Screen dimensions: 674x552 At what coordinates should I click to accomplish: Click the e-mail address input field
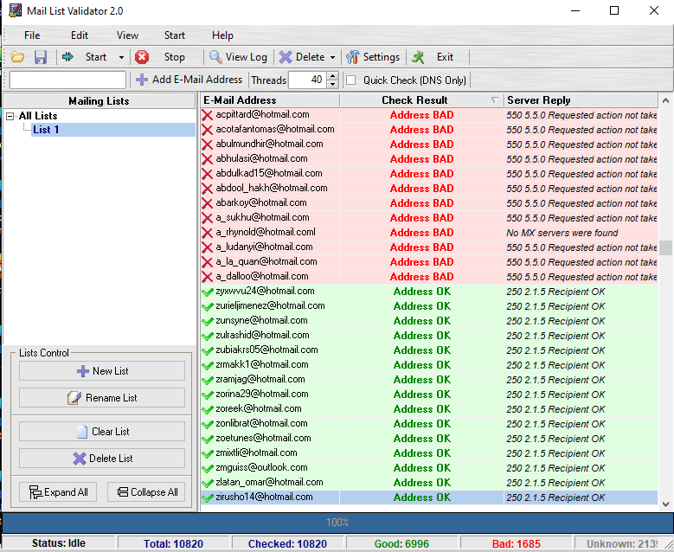pos(67,80)
